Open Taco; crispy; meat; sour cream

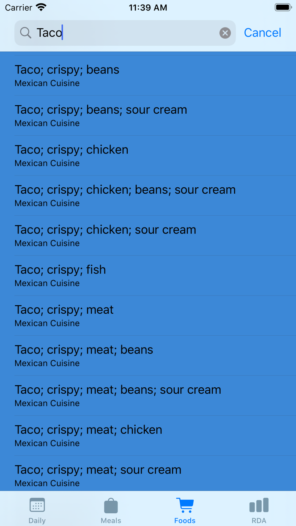(x=148, y=475)
